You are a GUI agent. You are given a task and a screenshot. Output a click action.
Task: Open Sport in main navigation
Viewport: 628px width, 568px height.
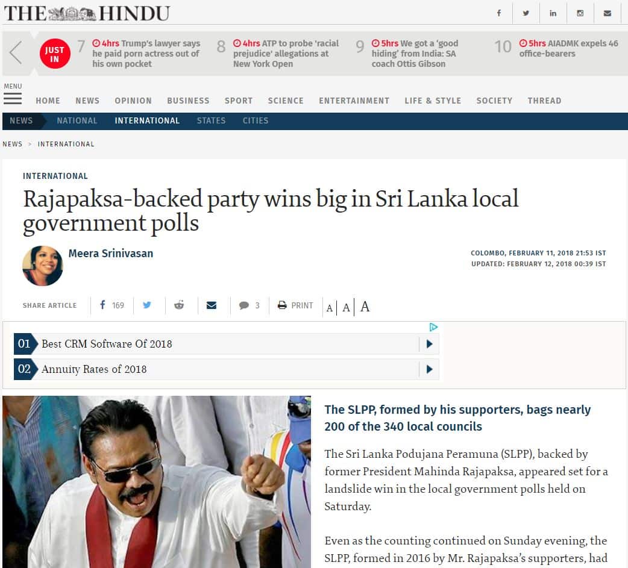(239, 101)
